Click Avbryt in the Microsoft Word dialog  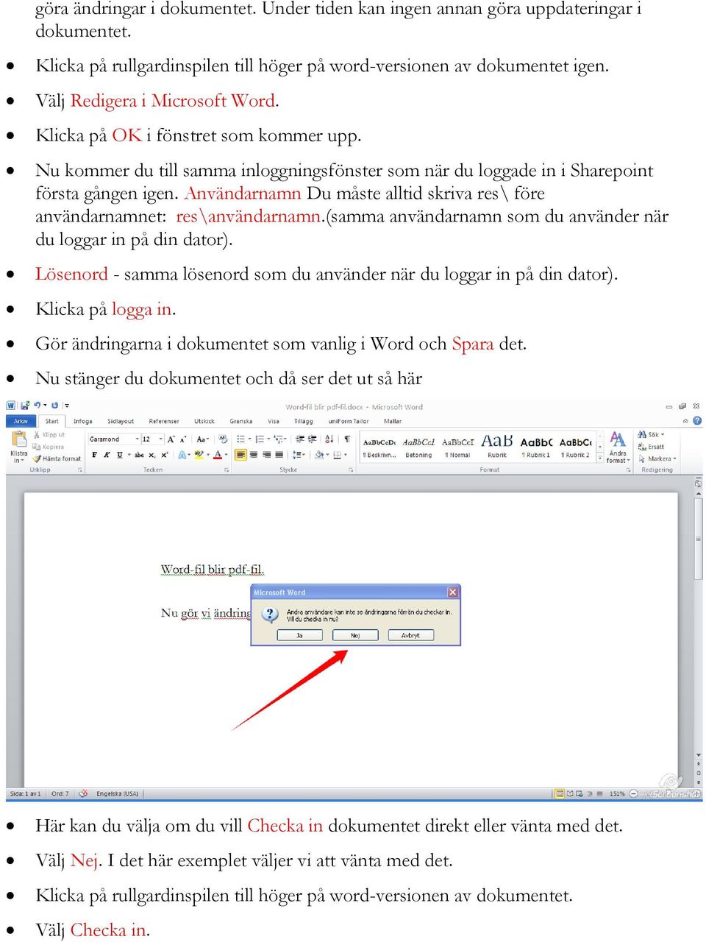[410, 635]
